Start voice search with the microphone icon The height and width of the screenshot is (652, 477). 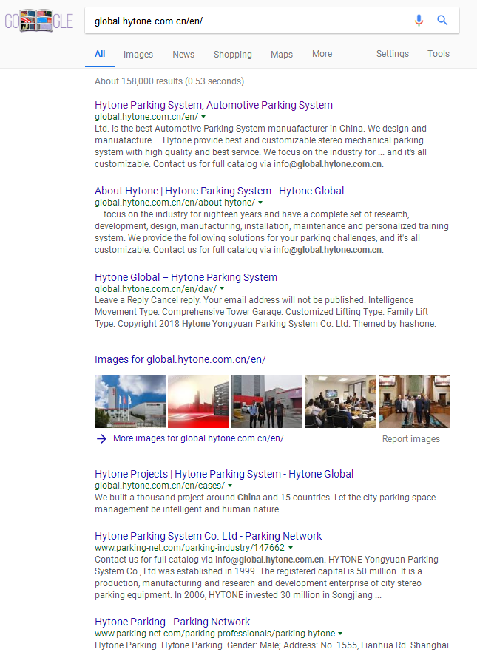coord(419,21)
